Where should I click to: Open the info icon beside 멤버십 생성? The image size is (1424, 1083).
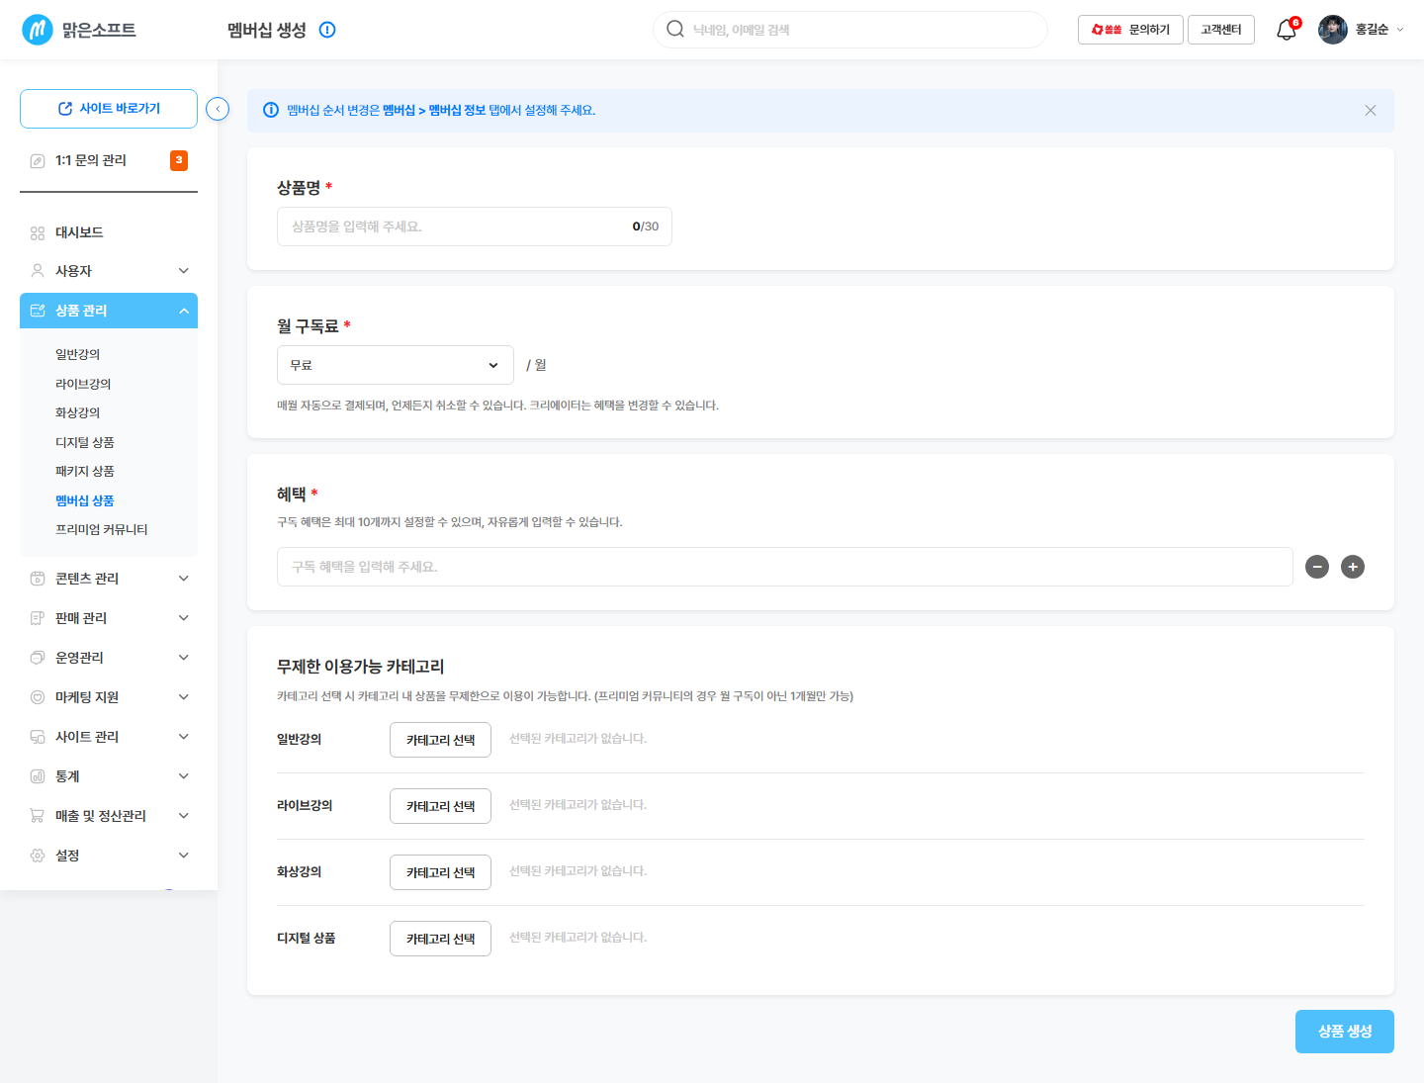click(327, 30)
